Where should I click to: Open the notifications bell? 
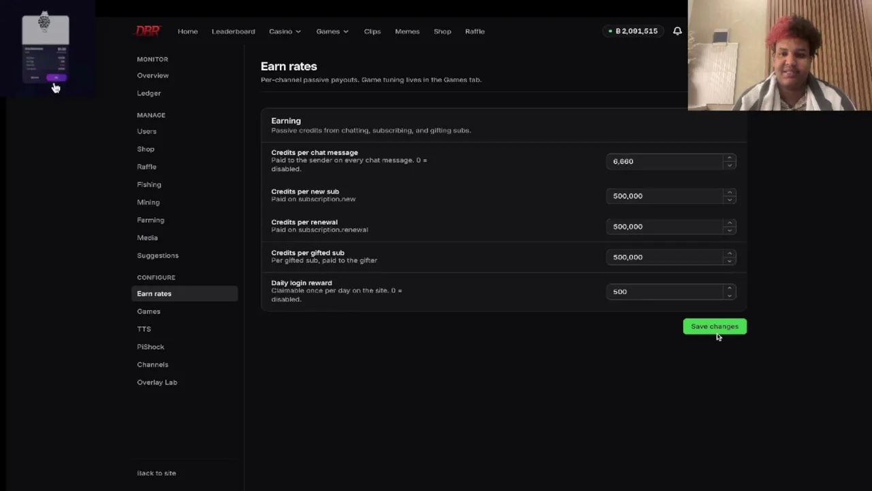coord(677,31)
